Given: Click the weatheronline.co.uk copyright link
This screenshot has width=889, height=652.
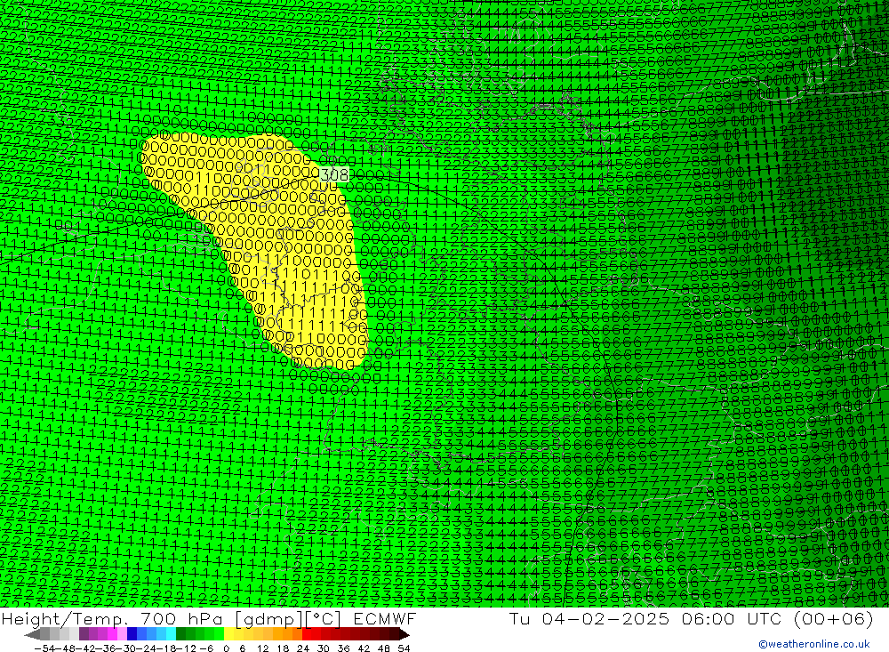Looking at the screenshot, I should coord(814,644).
